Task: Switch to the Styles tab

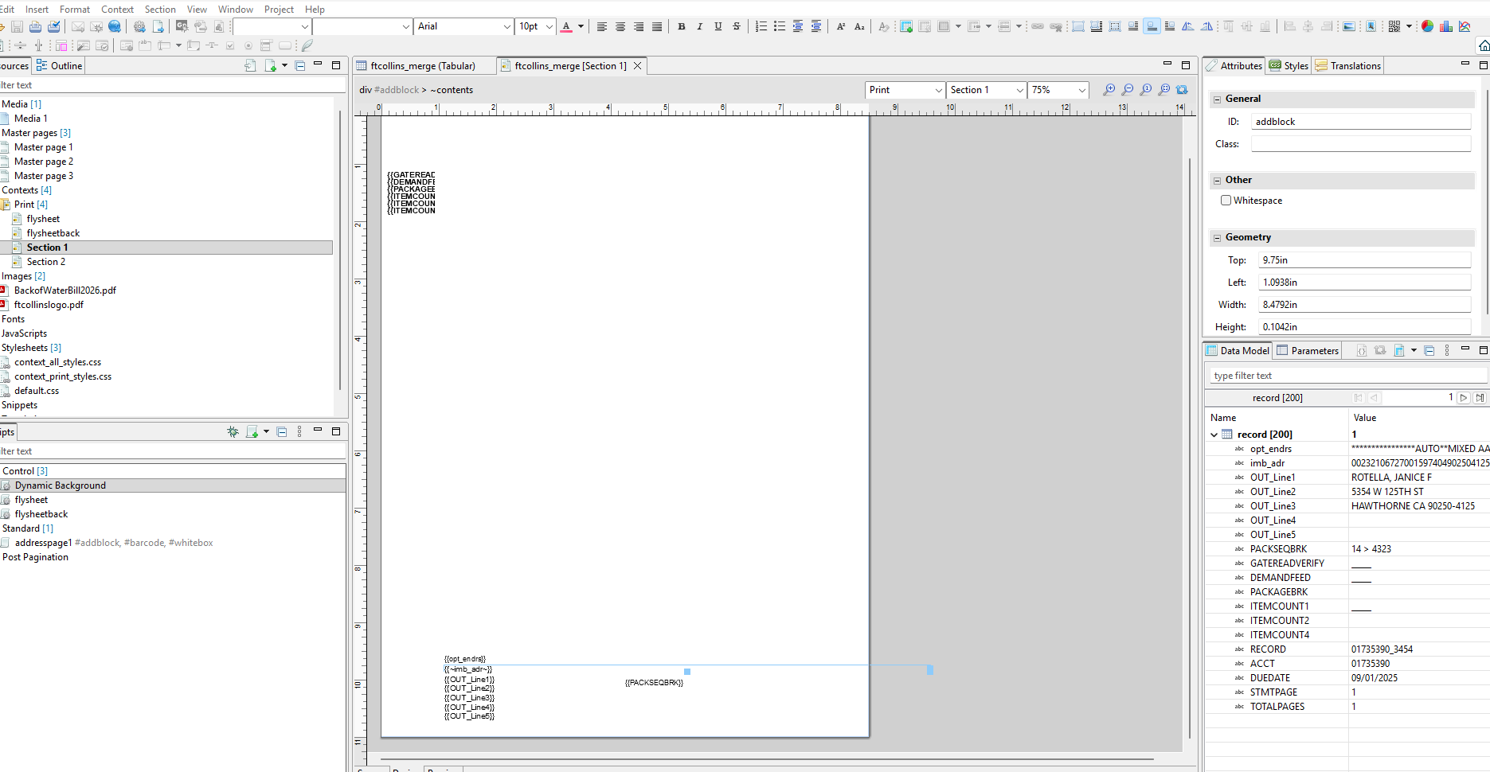Action: (x=1289, y=66)
